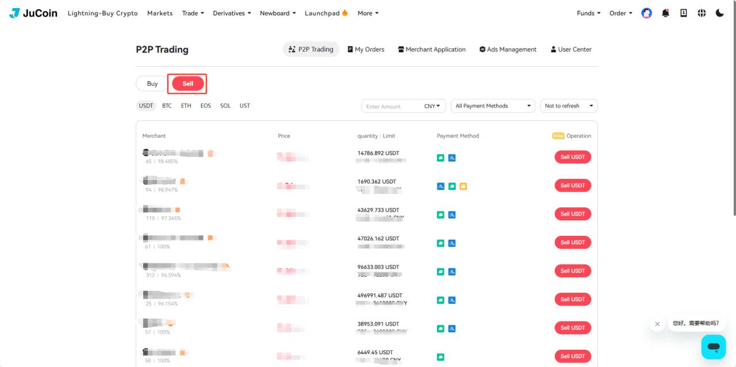Click the Alipay icon in the 47026.162 USDT row
The width and height of the screenshot is (736, 367).
(452, 243)
